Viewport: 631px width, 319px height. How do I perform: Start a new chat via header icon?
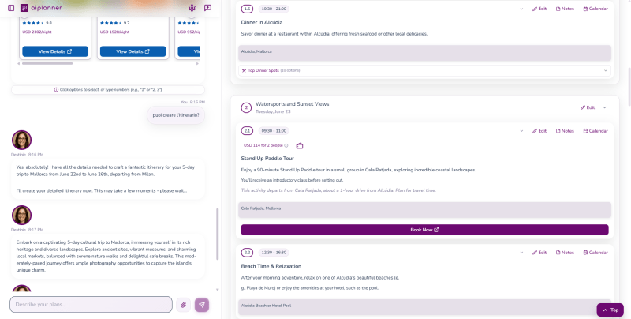coord(207,8)
